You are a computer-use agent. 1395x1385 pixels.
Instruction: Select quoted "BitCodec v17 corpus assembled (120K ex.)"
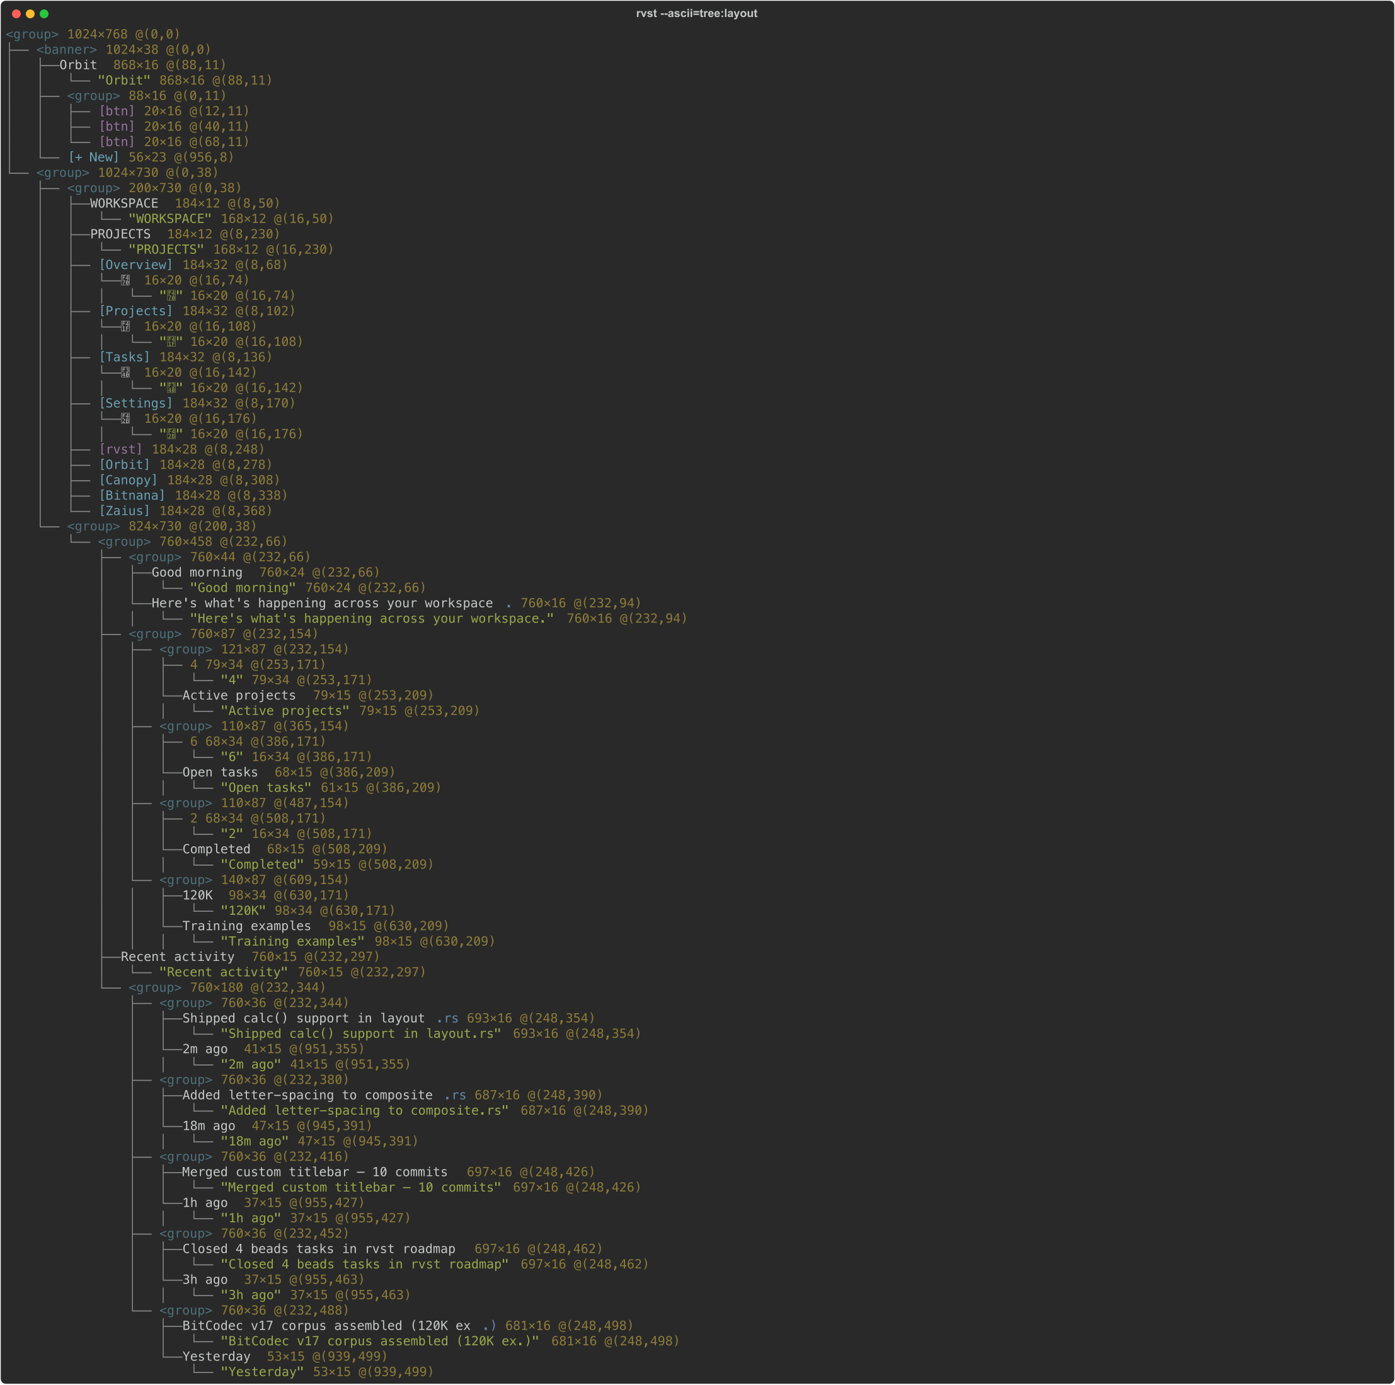(380, 1342)
